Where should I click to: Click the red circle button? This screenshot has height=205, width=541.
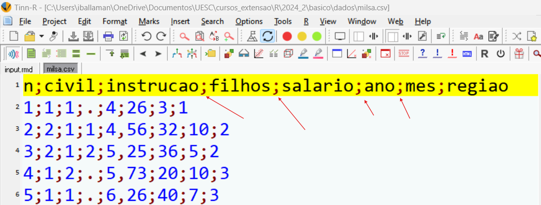tap(287, 36)
